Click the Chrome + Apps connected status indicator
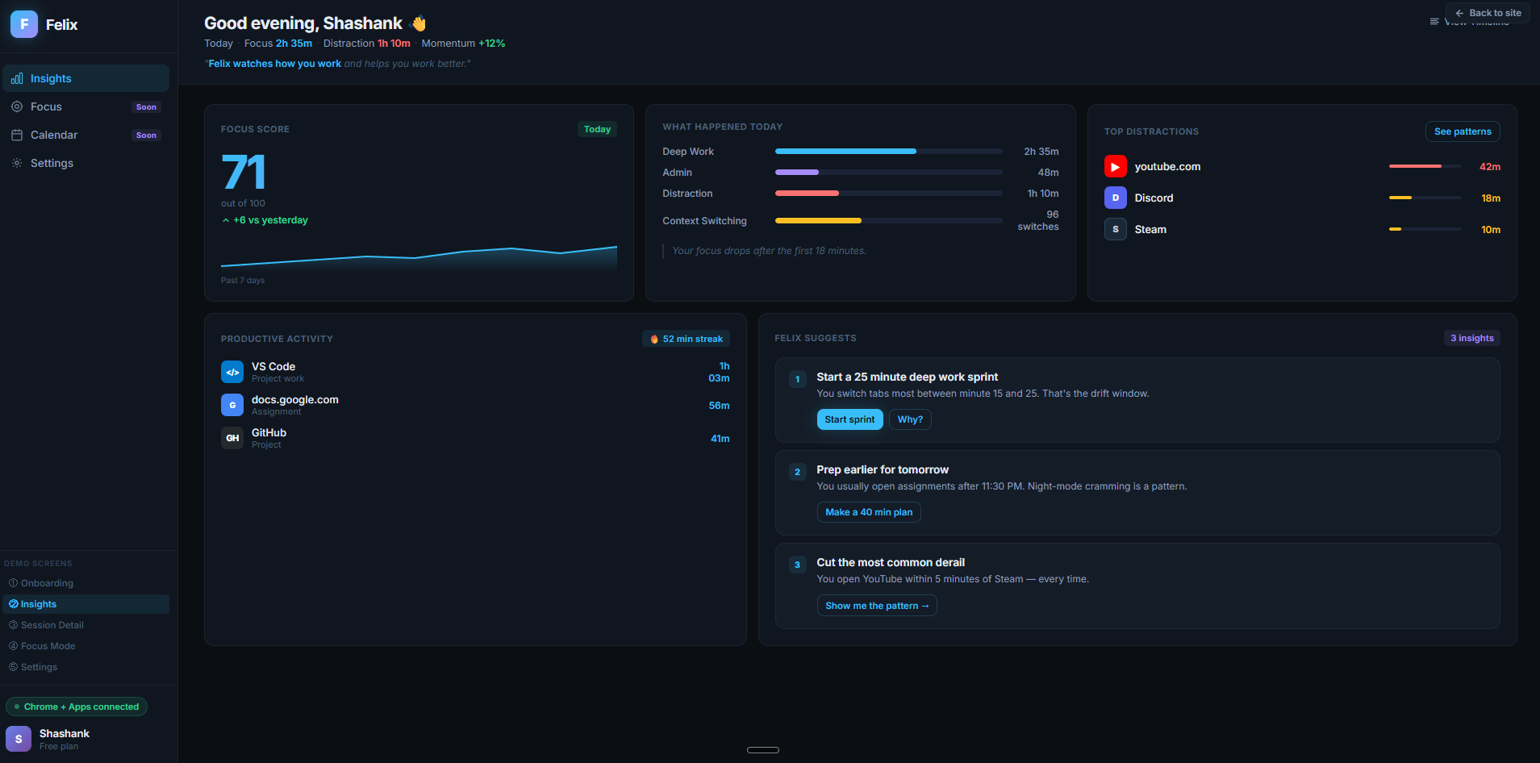Image resolution: width=1540 pixels, height=763 pixels. (77, 707)
